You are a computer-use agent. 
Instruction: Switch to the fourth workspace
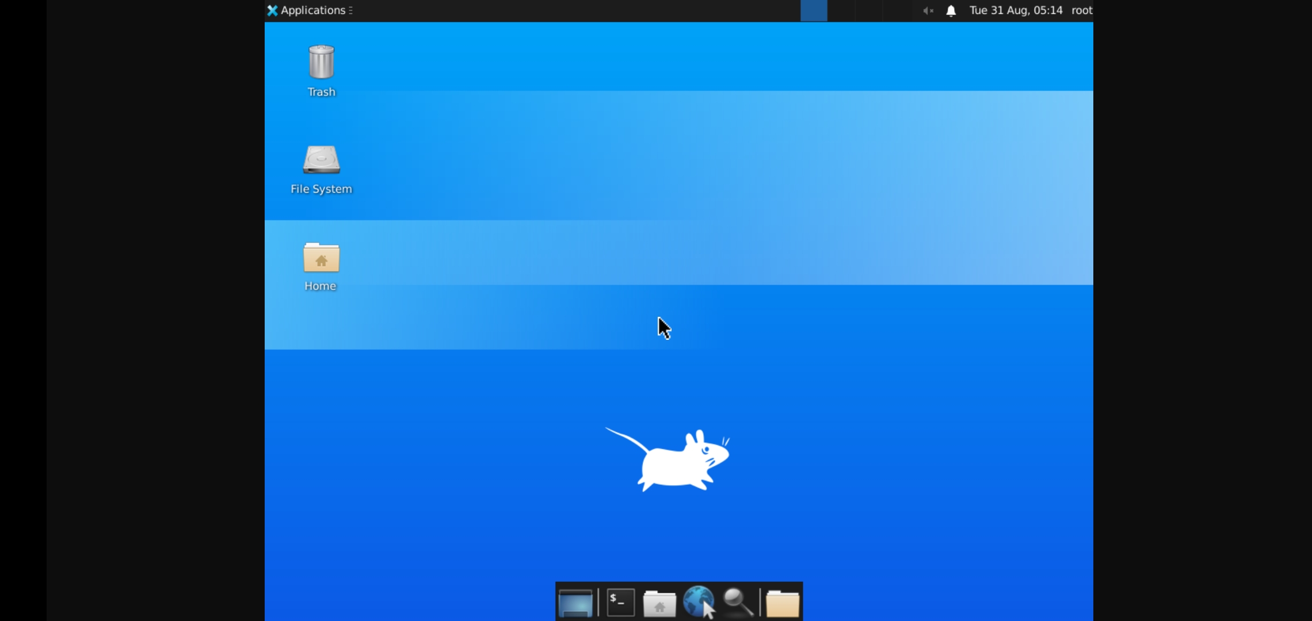[897, 10]
